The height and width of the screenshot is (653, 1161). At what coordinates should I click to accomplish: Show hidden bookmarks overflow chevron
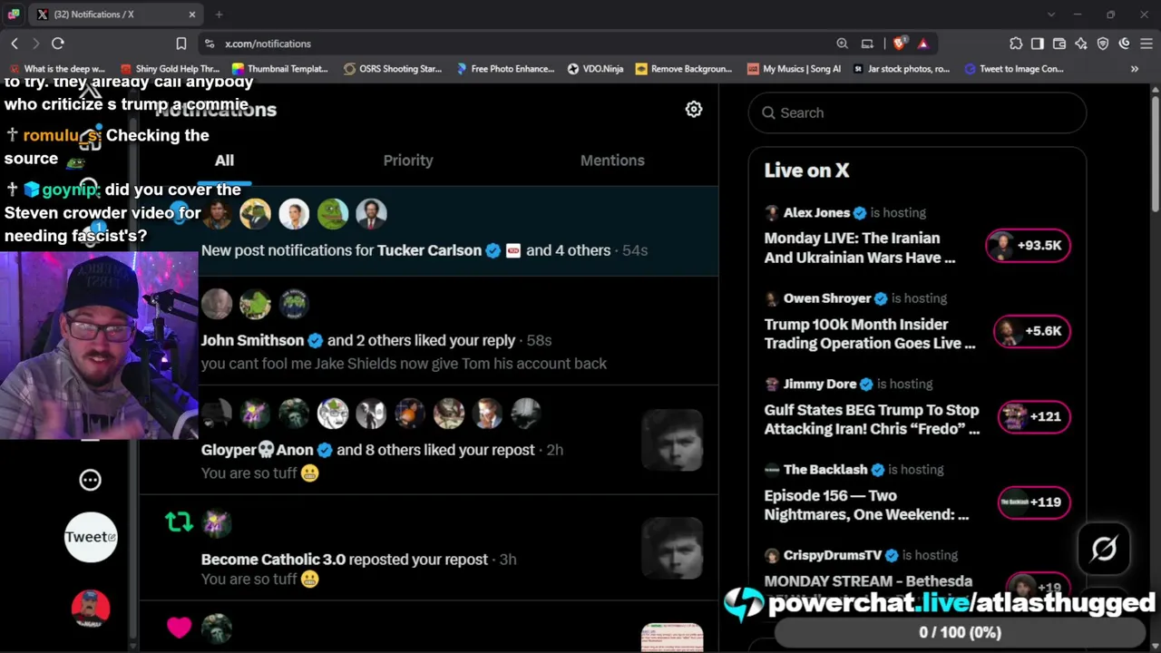pyautogui.click(x=1135, y=69)
